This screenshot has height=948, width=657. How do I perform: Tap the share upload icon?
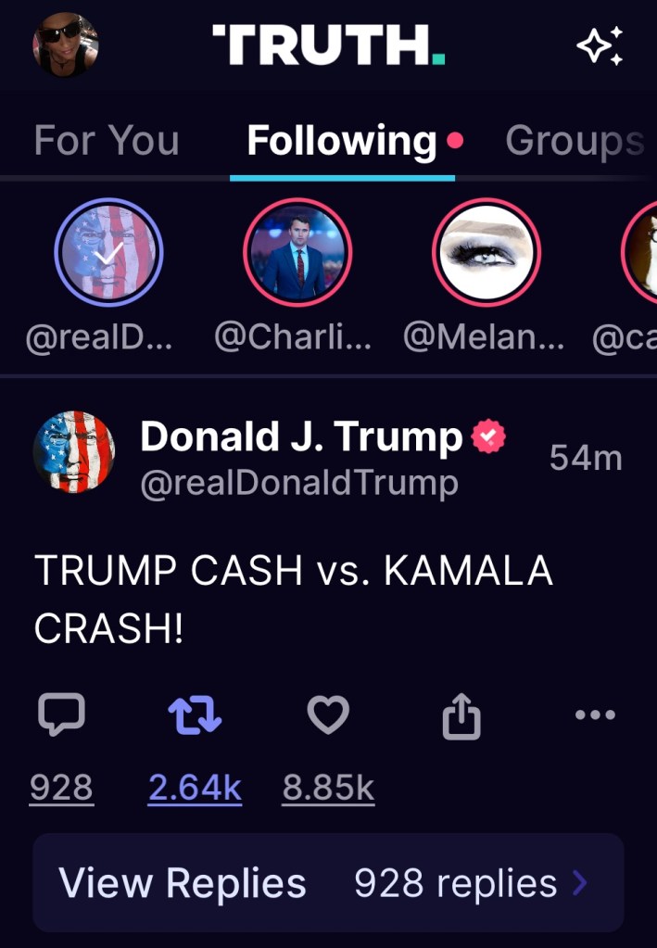[x=461, y=717]
